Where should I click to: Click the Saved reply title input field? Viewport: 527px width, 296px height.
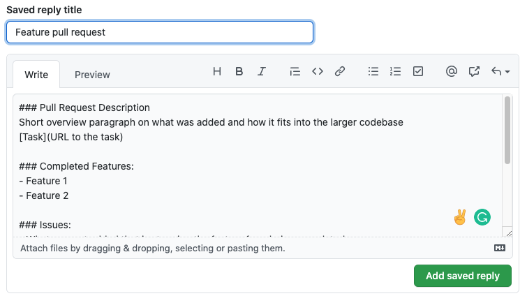pyautogui.click(x=160, y=32)
